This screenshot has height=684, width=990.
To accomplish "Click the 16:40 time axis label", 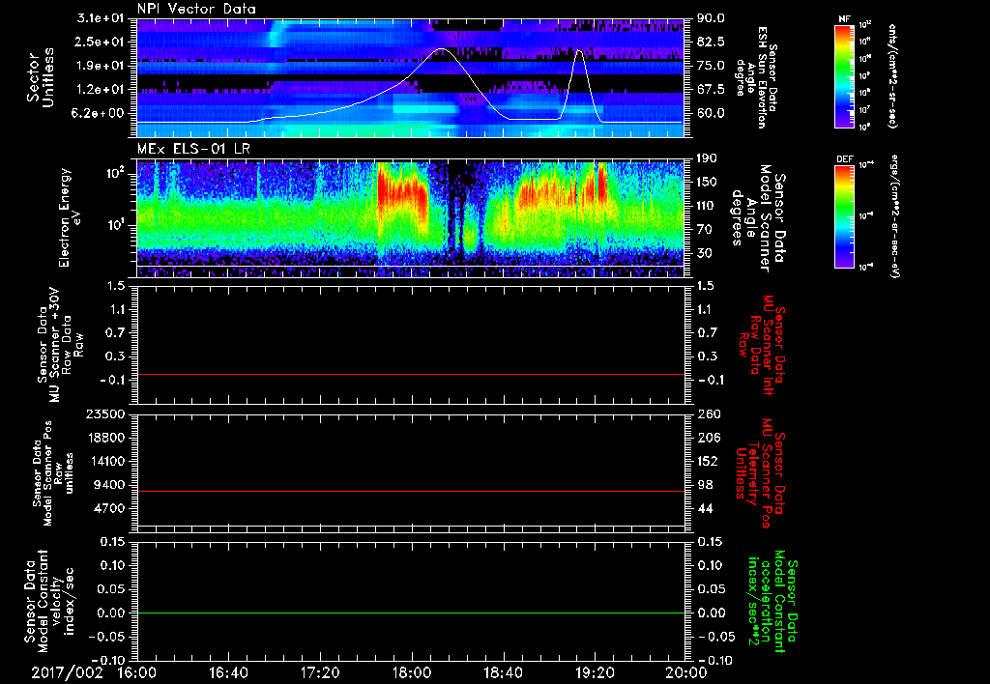I will coord(228,672).
